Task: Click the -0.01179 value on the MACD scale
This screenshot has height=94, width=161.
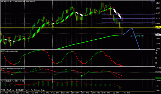Action: point(158,90)
